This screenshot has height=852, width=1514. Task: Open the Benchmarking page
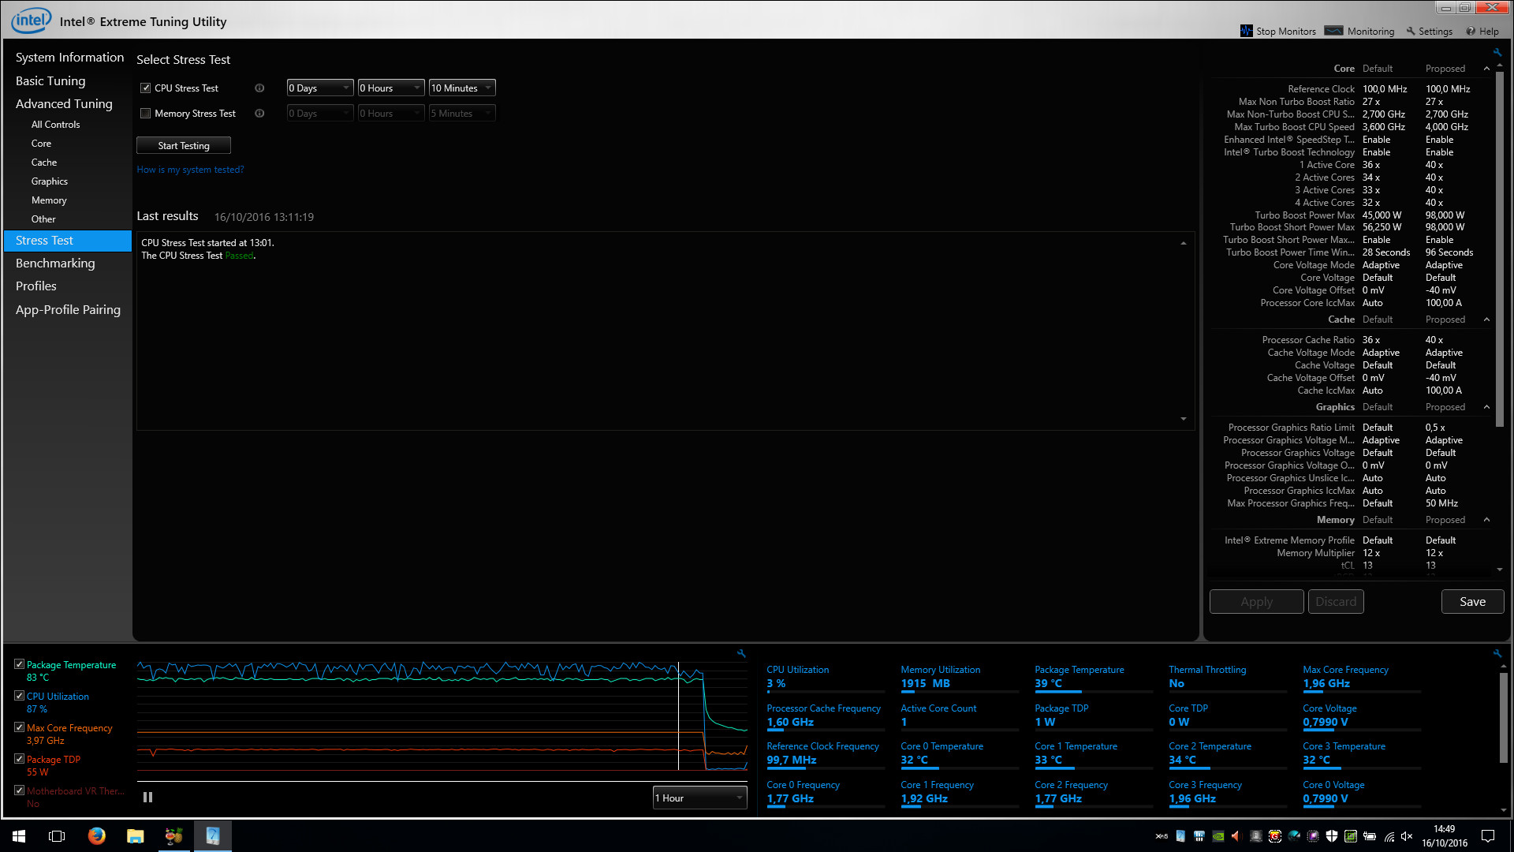55,263
